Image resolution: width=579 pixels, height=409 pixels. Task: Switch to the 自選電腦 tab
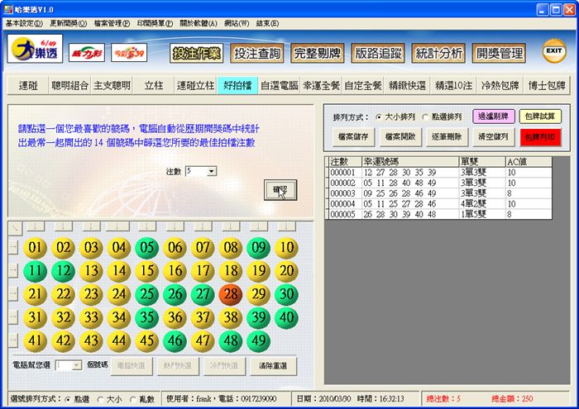coord(278,85)
